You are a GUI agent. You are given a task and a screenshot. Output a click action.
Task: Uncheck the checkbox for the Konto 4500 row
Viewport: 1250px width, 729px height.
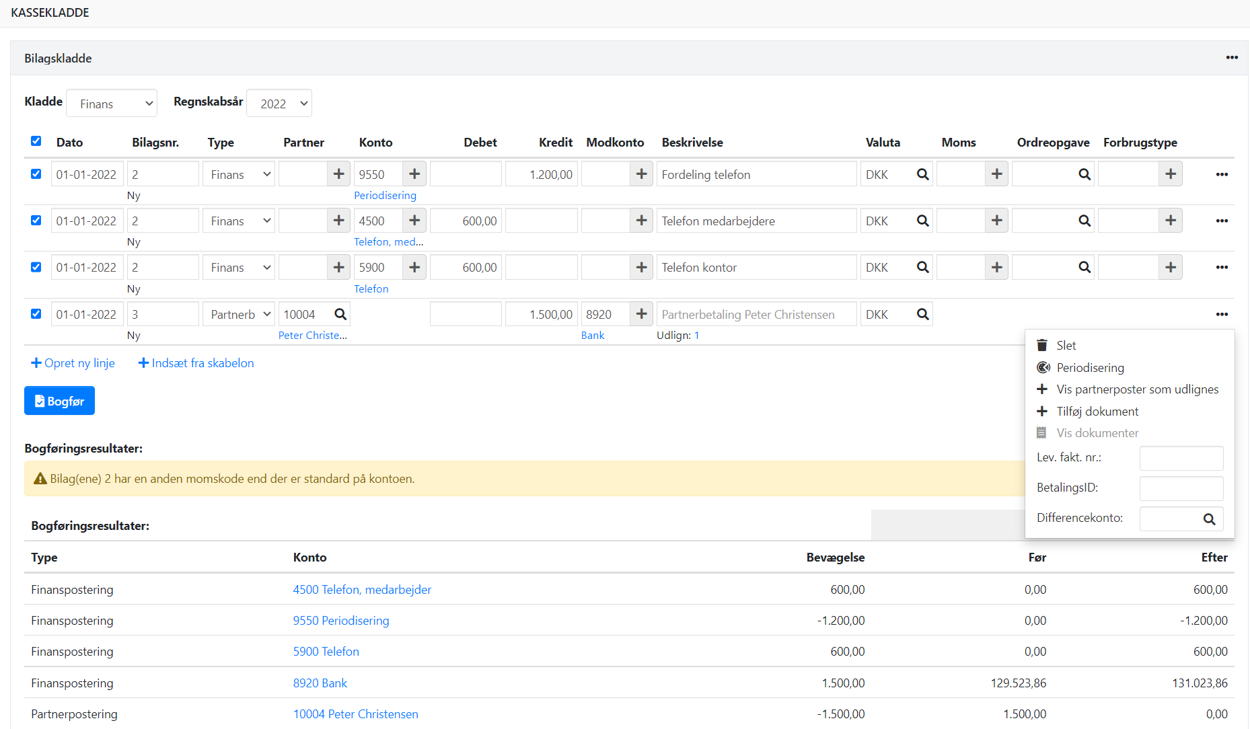[x=36, y=221]
